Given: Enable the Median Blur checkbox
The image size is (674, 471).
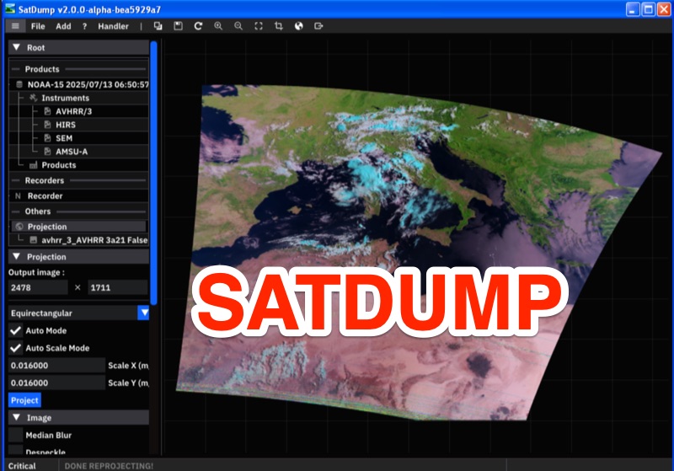Looking at the screenshot, I should coord(16,435).
